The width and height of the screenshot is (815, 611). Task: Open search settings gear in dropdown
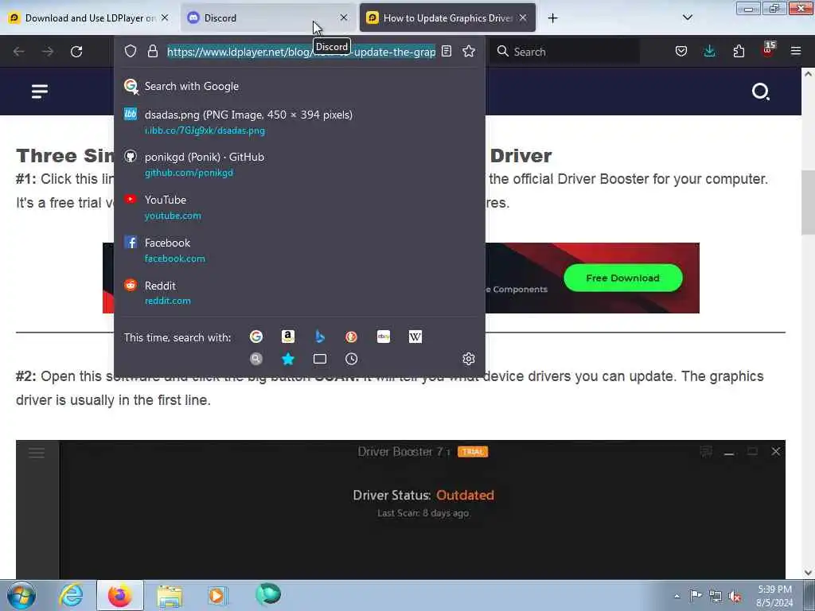(x=468, y=359)
